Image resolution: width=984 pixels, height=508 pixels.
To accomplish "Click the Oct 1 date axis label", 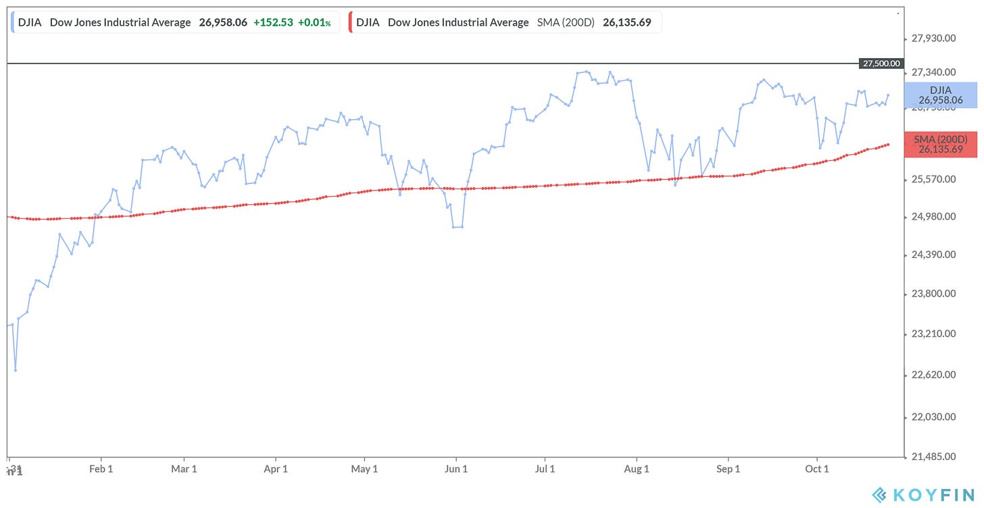I will tap(817, 469).
